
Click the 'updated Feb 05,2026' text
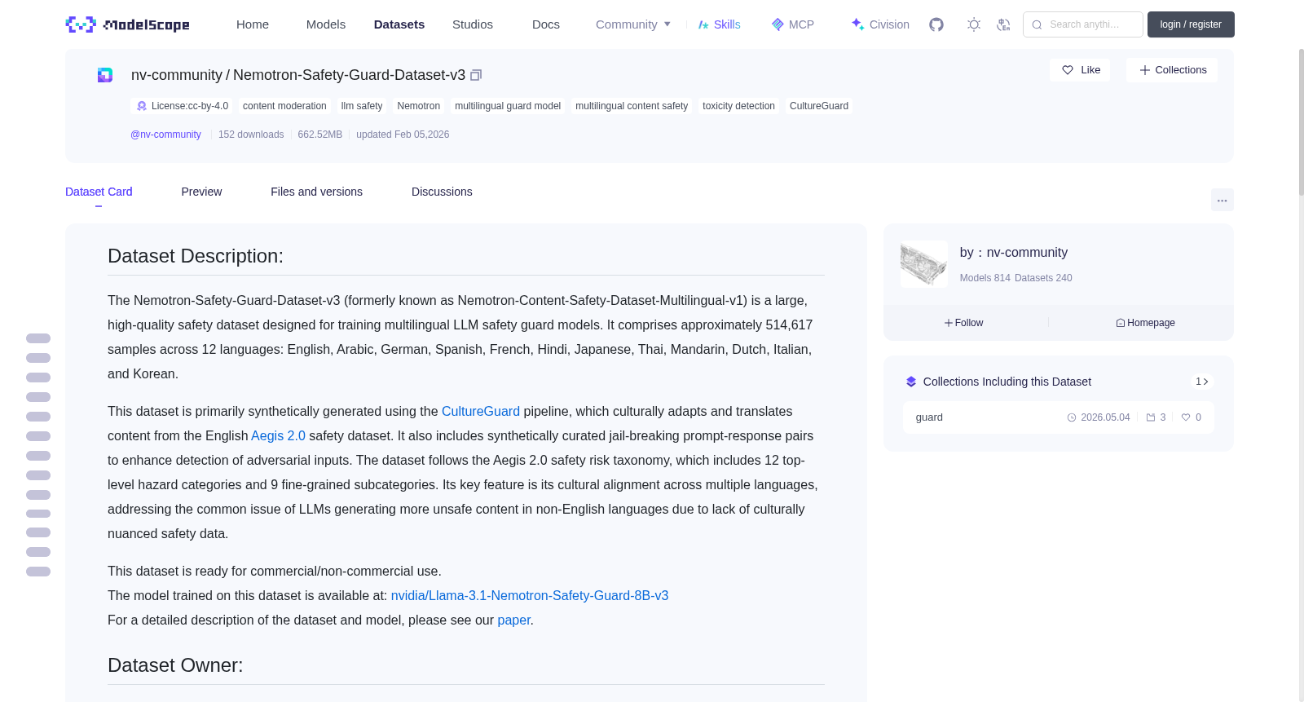403,135
